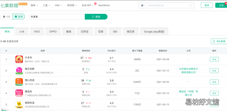The height and width of the screenshot is (111, 227).
Task: Click download count 71亿
Action: tap(137, 93)
